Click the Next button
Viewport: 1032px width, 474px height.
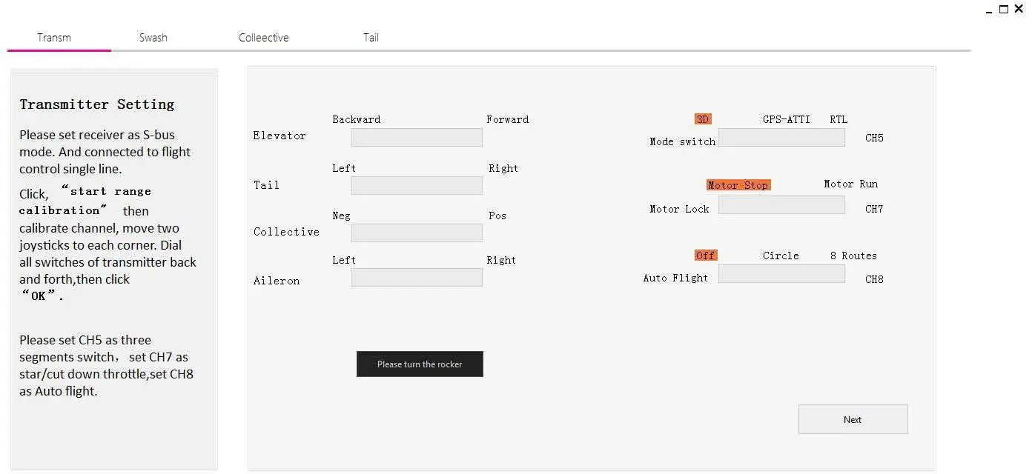(853, 419)
